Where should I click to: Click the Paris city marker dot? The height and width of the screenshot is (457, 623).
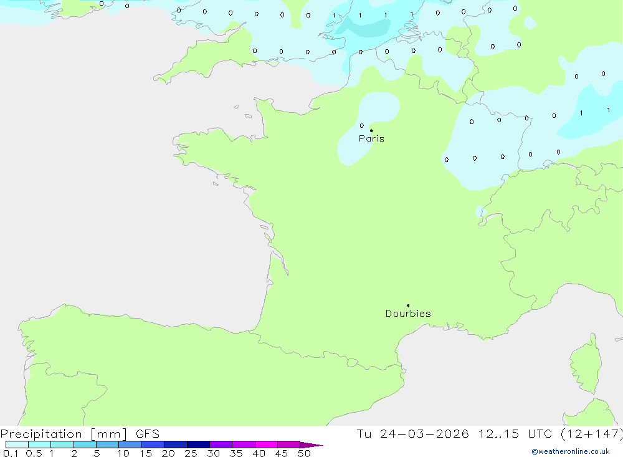(x=371, y=130)
